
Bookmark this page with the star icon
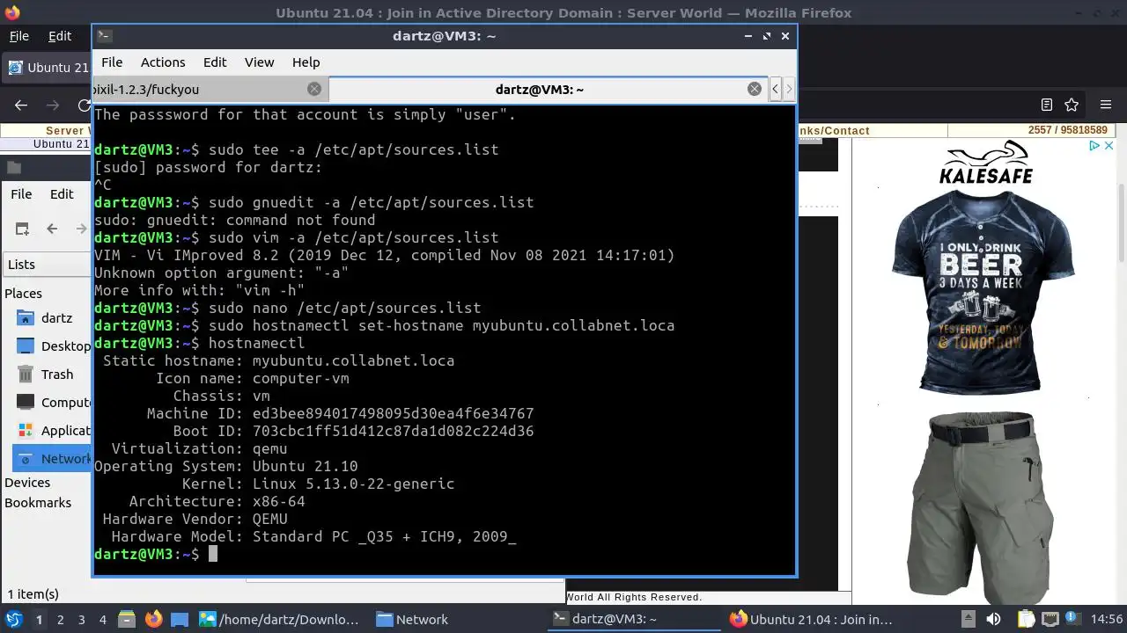point(1072,105)
